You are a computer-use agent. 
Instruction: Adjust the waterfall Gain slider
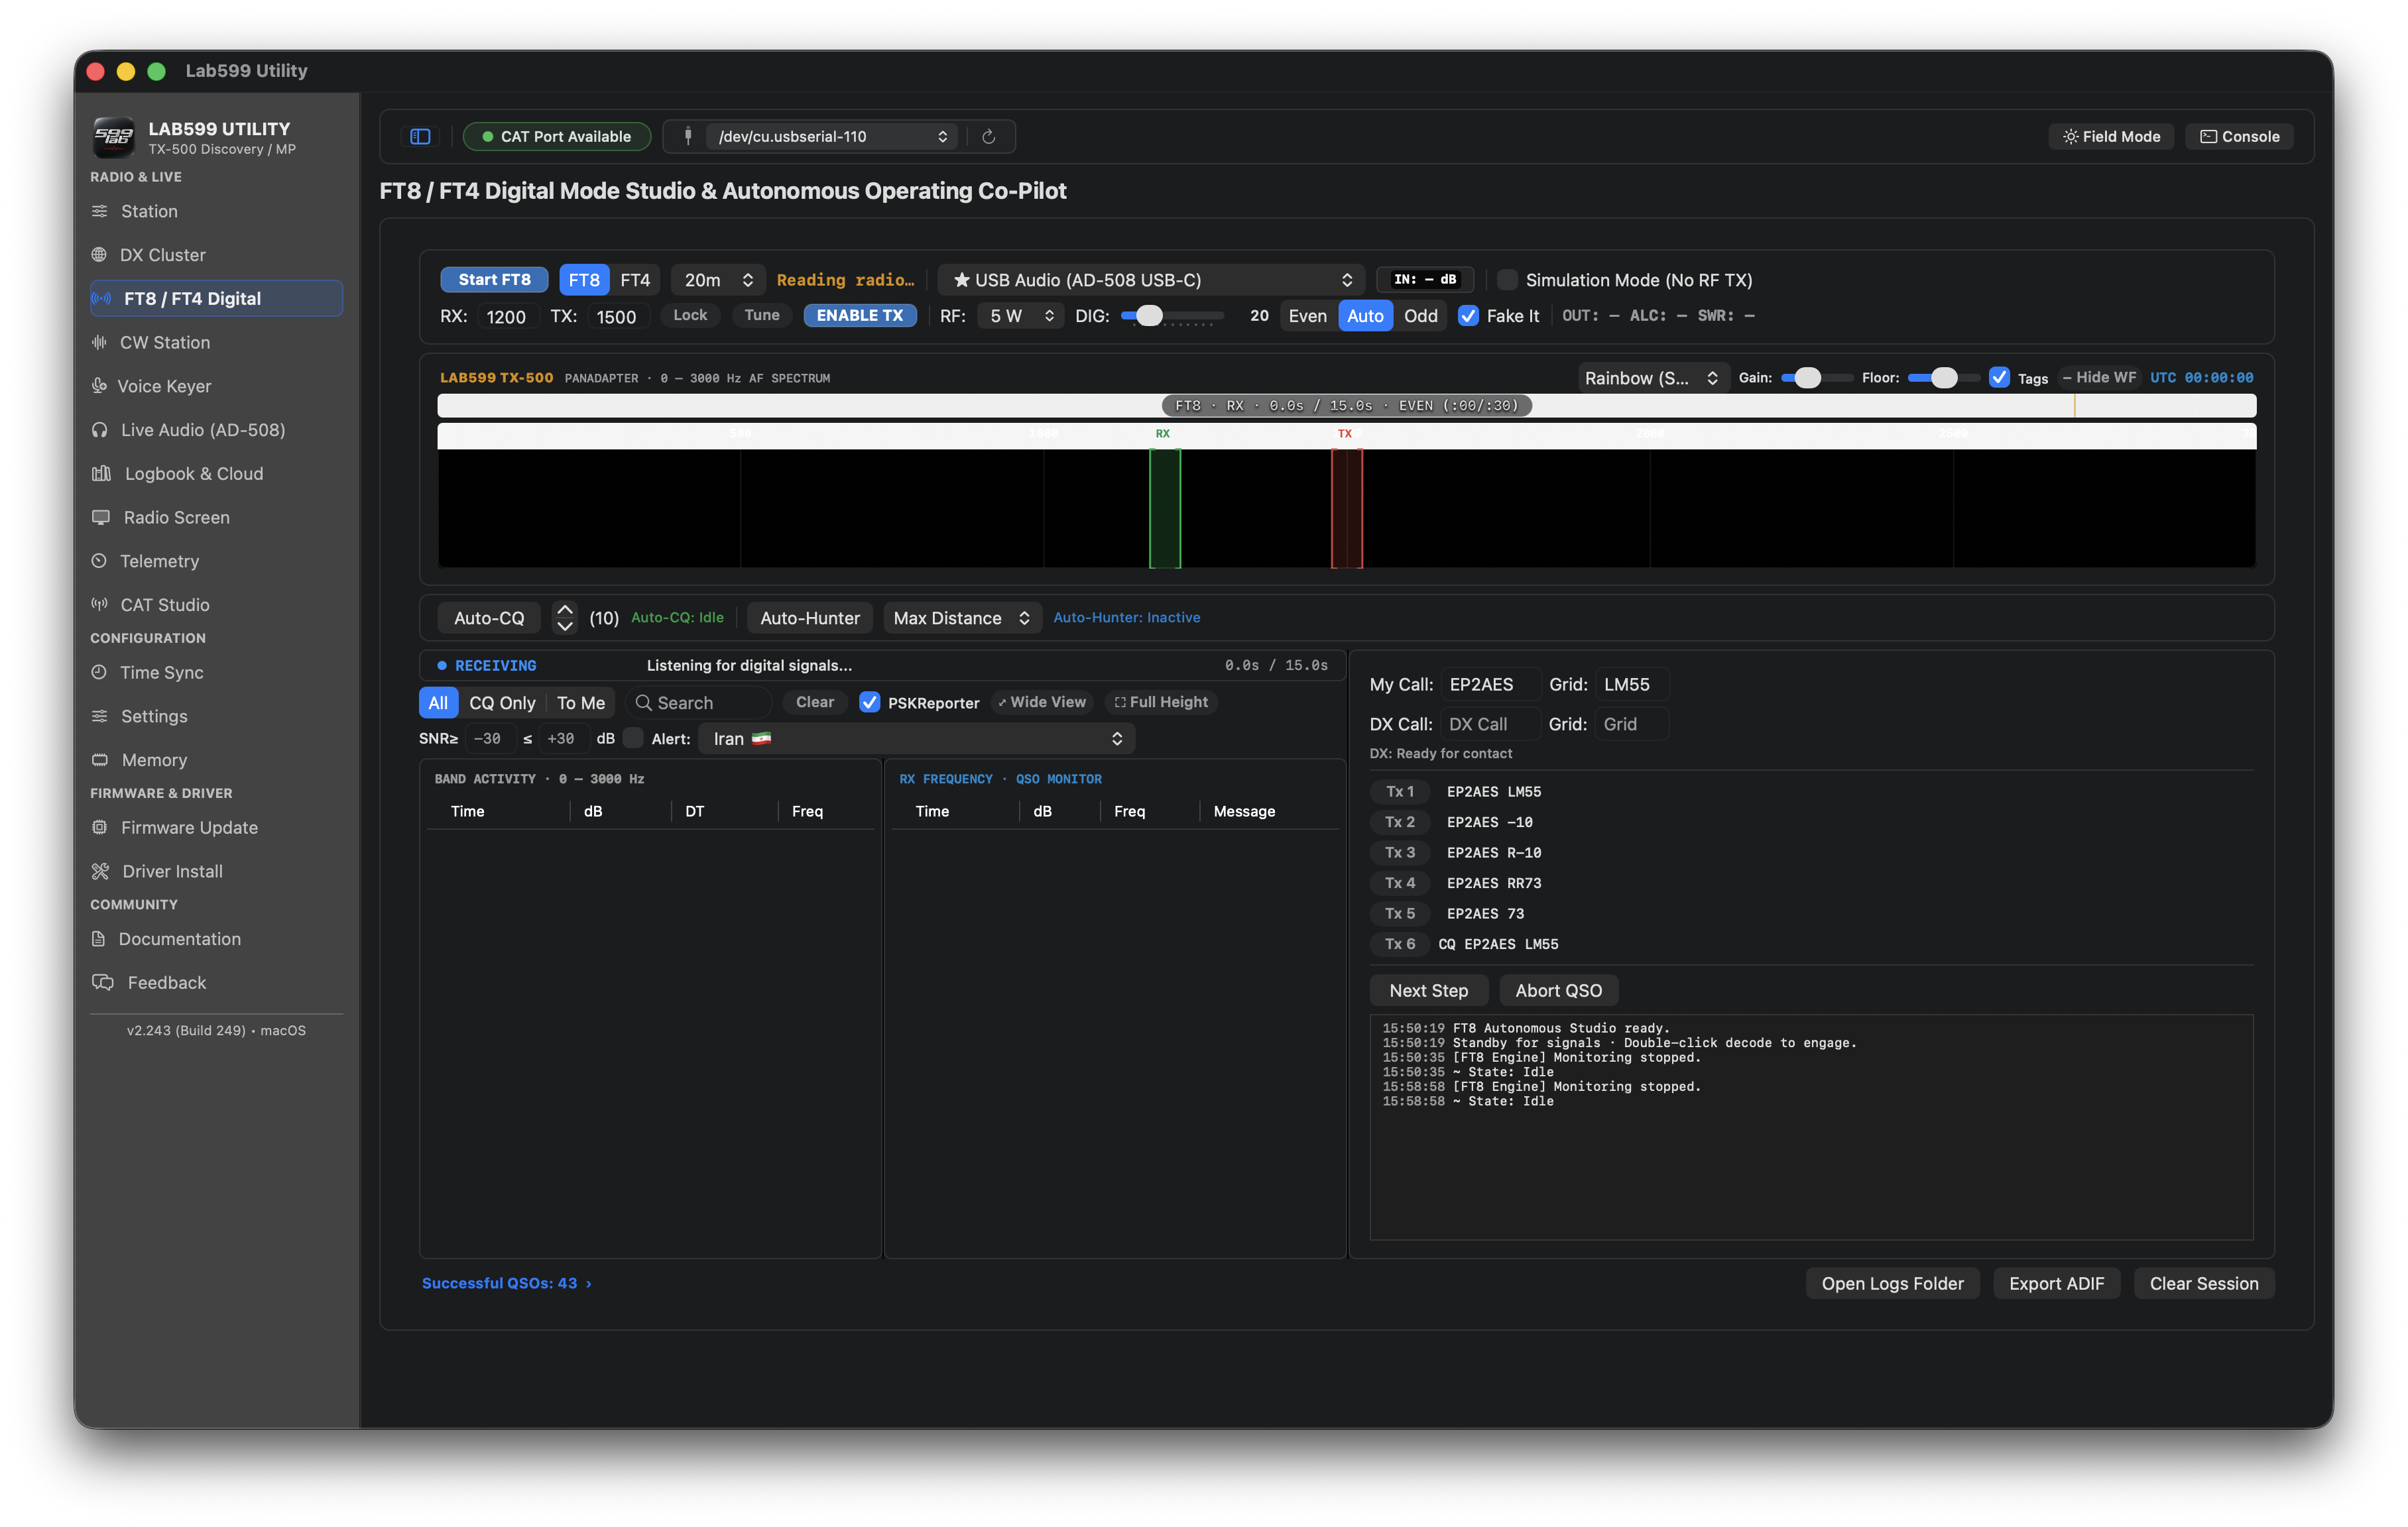click(x=1816, y=378)
